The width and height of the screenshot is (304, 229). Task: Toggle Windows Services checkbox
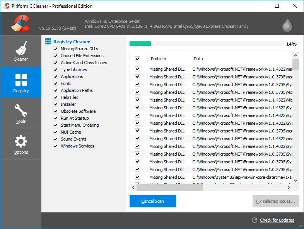[x=56, y=146]
